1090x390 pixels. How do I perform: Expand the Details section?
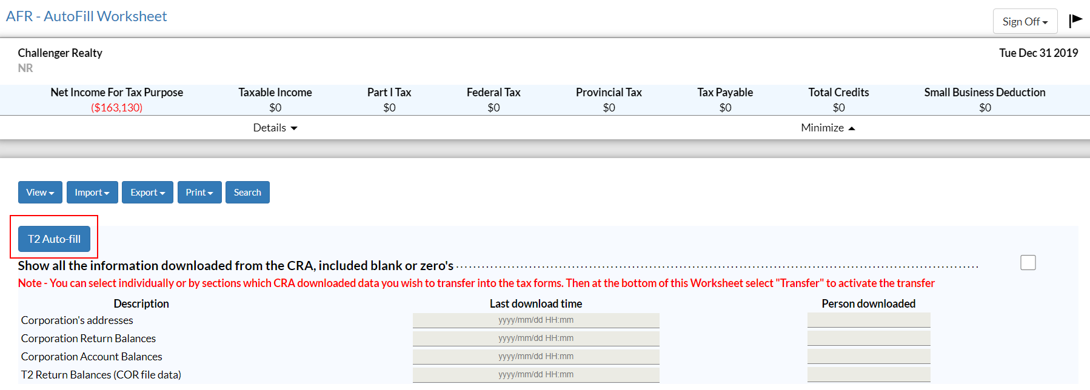coord(275,128)
